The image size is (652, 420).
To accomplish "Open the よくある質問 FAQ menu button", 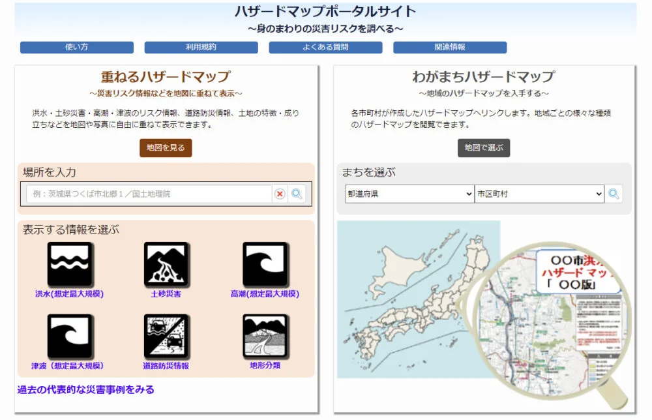I will [x=325, y=47].
